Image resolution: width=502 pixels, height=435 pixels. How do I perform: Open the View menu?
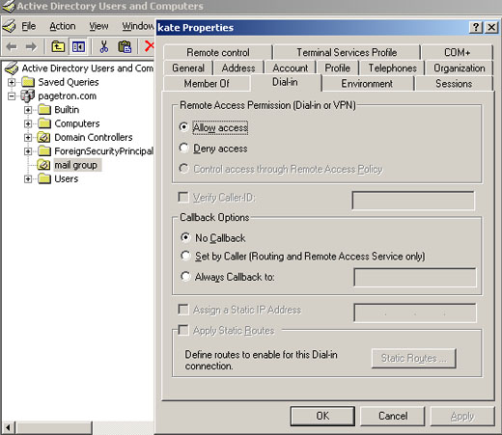tap(98, 26)
